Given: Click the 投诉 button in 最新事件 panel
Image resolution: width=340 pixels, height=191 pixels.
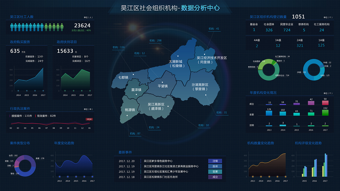Looking at the screenshot, I should click(215, 166).
